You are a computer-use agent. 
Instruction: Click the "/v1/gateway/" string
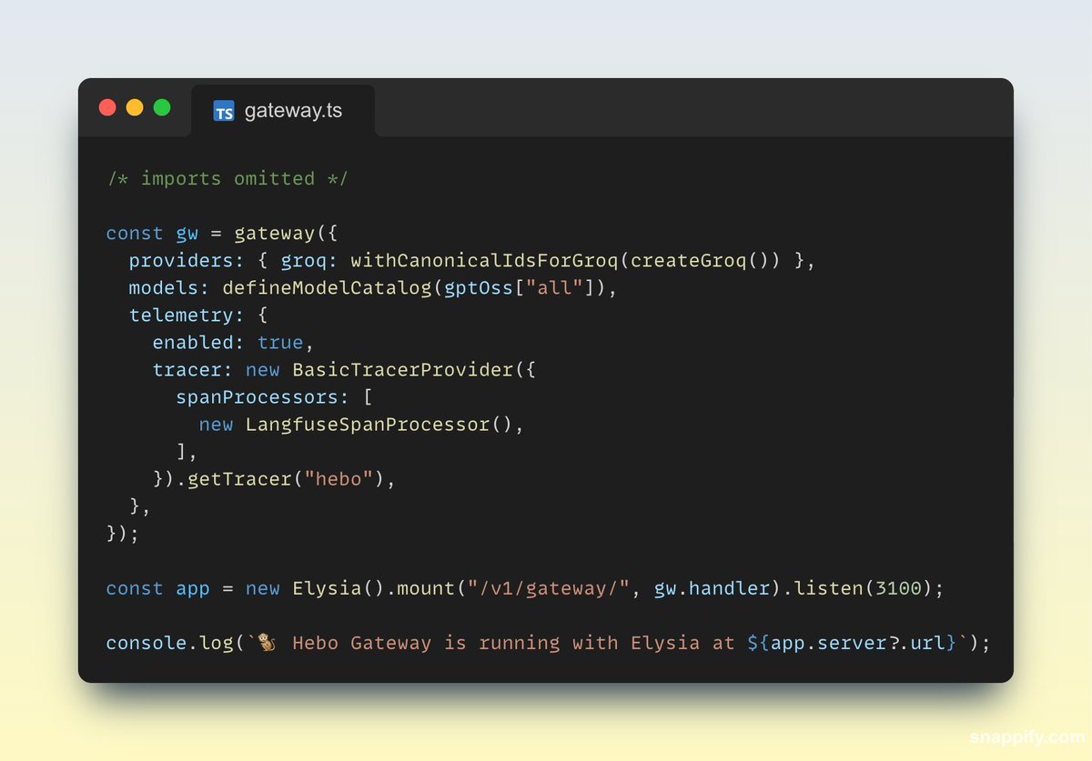pyautogui.click(x=549, y=588)
